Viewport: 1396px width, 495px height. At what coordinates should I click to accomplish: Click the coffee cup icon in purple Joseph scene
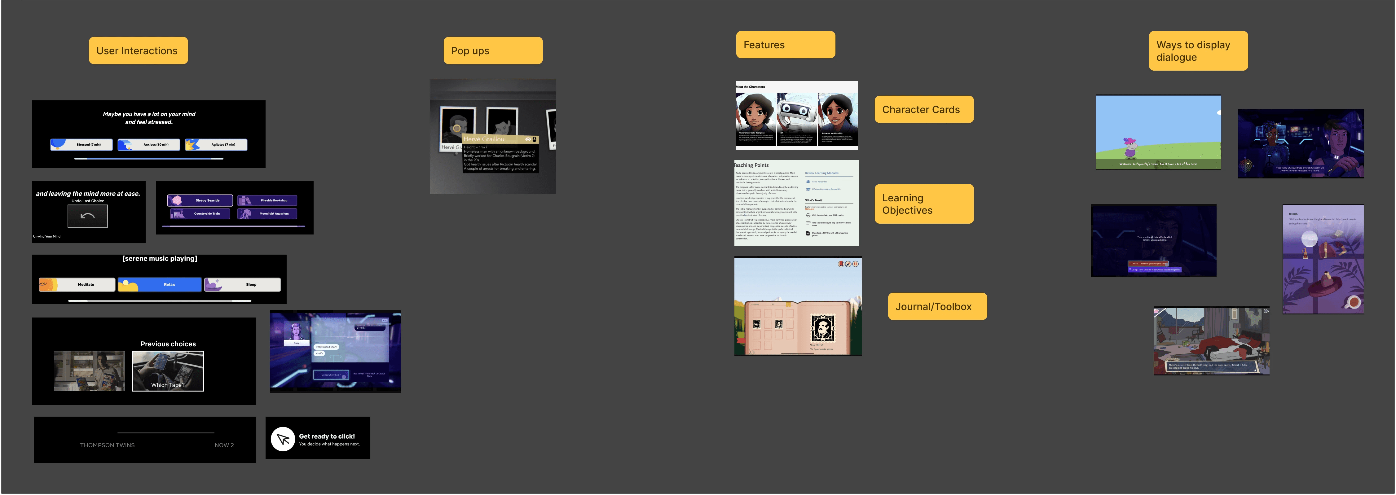tap(1353, 302)
